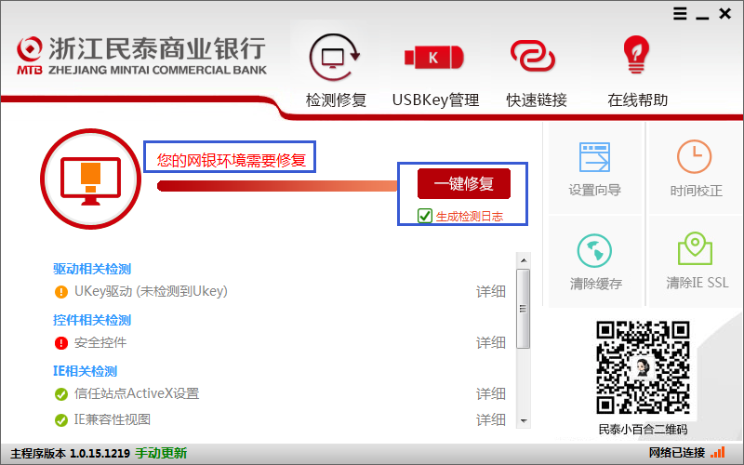744x465 pixels.
Task: Click the detection list scrollbar thumb
Action: tap(523, 309)
